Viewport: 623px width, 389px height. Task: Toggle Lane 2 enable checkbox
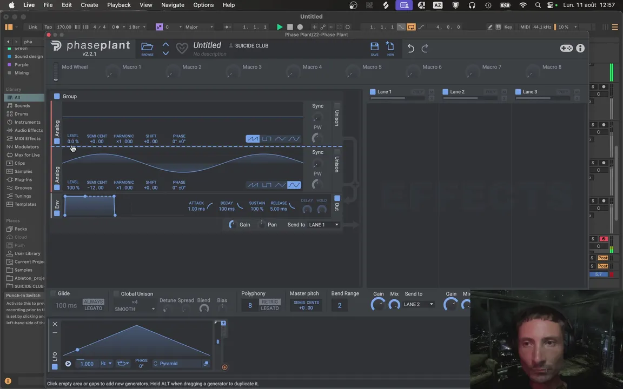point(446,92)
